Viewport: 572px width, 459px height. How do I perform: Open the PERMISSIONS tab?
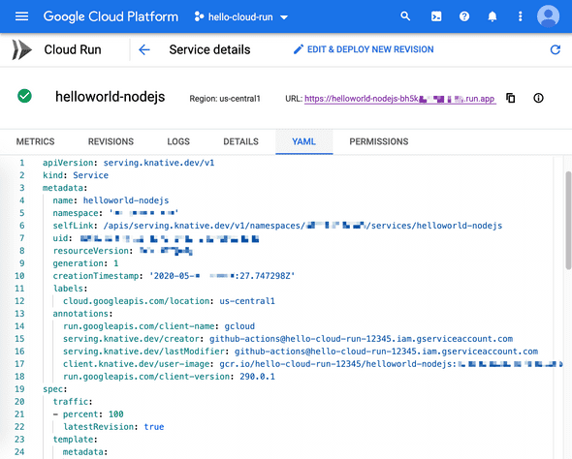click(379, 141)
